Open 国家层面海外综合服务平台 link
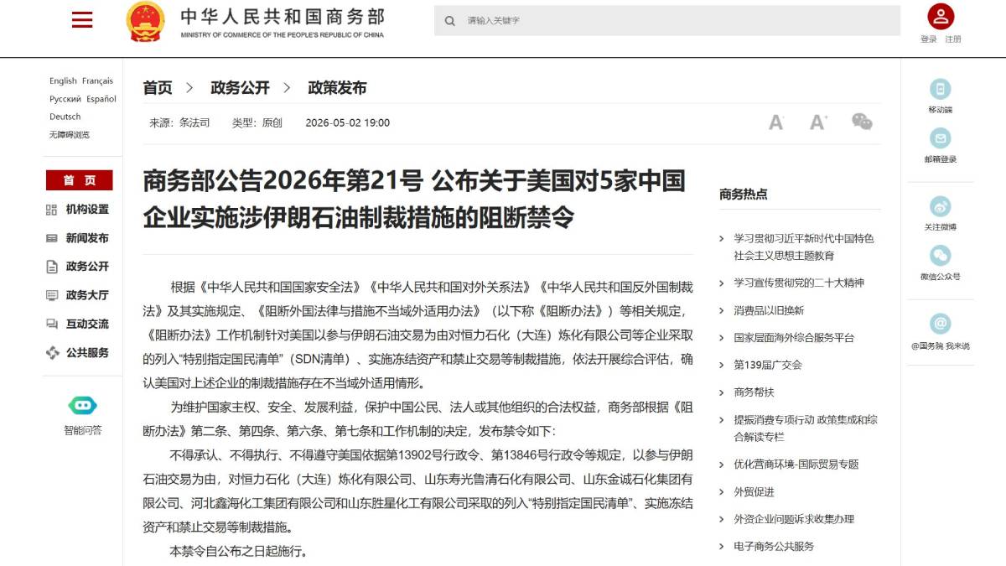 (x=794, y=338)
